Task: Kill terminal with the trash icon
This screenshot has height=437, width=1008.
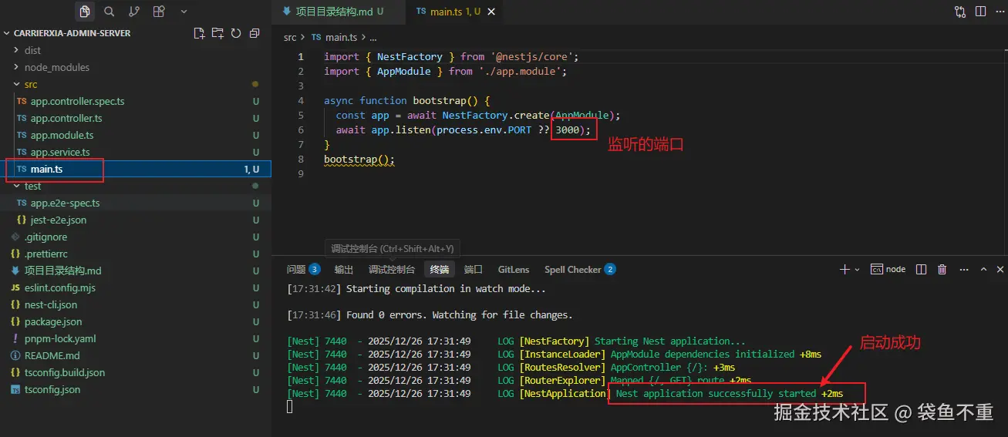Action: pos(942,270)
